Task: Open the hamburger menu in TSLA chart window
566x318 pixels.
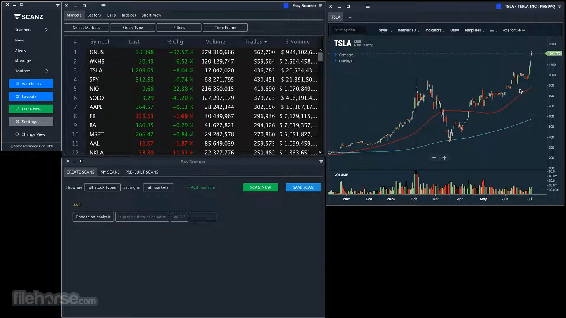Action: [368, 6]
